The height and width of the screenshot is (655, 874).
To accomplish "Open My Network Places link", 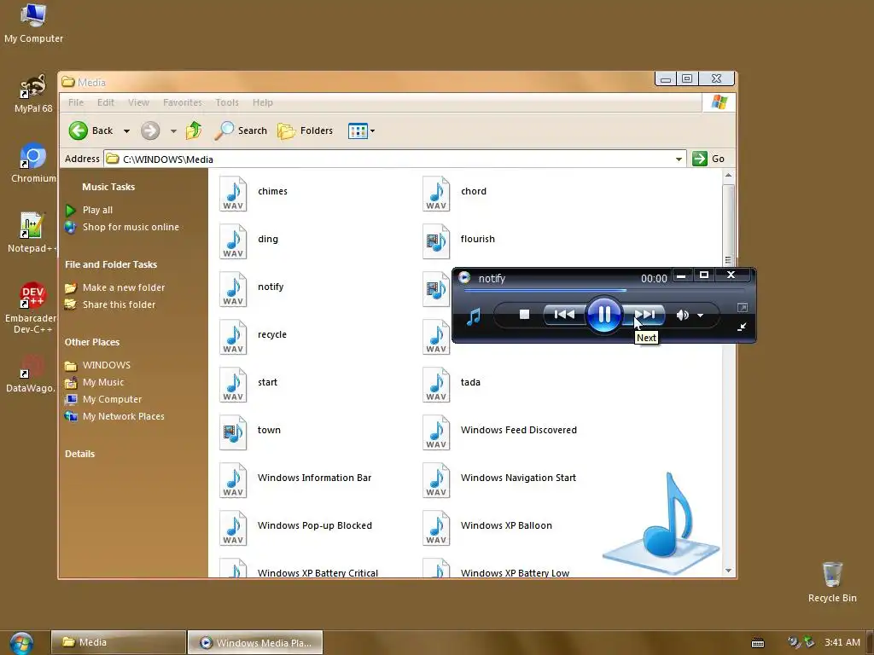I will (x=123, y=416).
